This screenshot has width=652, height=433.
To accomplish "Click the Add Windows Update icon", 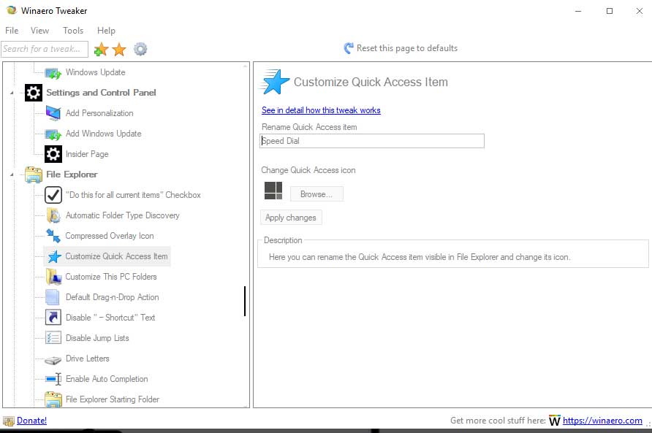I will tap(53, 134).
